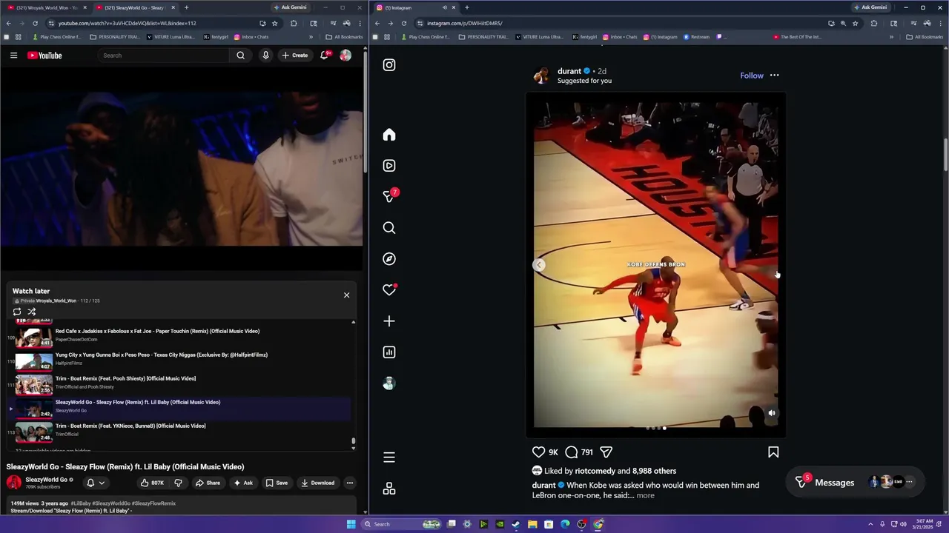The image size is (949, 533).
Task: Expand caption with the more link
Action: [645, 495]
